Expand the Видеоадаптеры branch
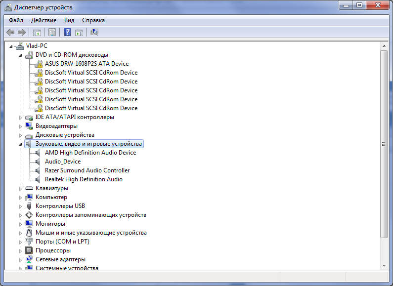 click(x=21, y=126)
